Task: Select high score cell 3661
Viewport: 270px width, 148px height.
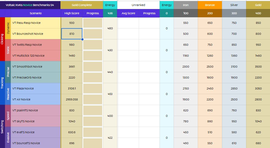Action: pyautogui.click(x=72, y=67)
